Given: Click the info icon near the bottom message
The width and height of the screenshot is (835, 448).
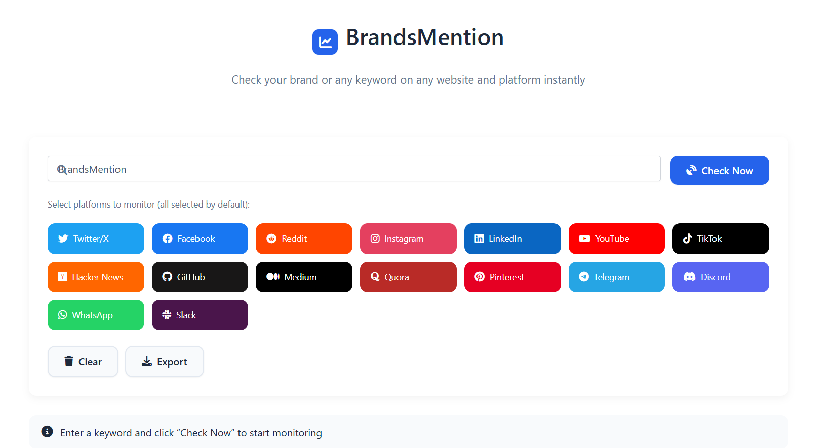Looking at the screenshot, I should click(x=47, y=432).
